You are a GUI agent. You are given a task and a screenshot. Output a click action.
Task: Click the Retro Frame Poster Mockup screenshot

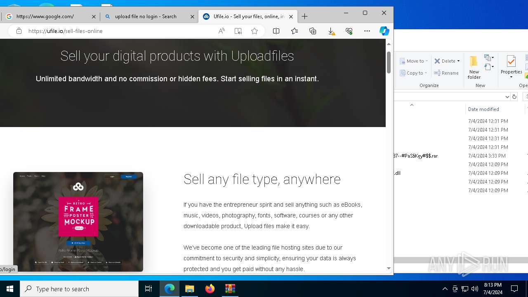(78, 222)
